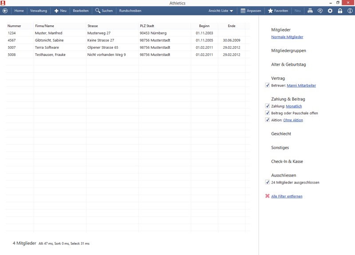This screenshot has height=255, width=355.
Task: Sort by the Beginn column header
Action: click(204, 26)
